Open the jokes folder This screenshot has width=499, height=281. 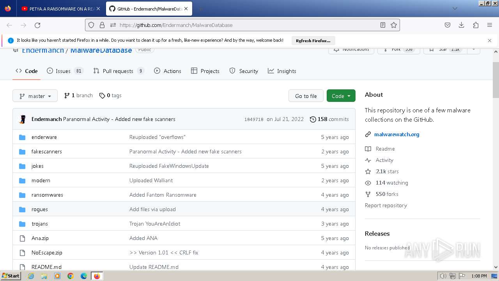coord(37,166)
